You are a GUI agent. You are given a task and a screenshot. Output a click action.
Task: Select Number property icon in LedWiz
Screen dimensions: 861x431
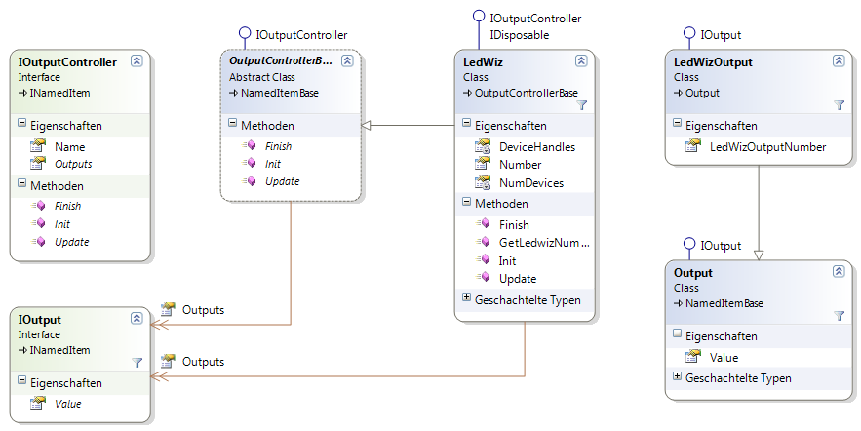tap(483, 164)
